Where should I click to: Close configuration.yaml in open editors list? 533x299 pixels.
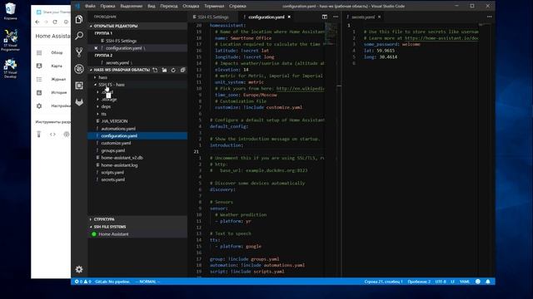coord(96,48)
